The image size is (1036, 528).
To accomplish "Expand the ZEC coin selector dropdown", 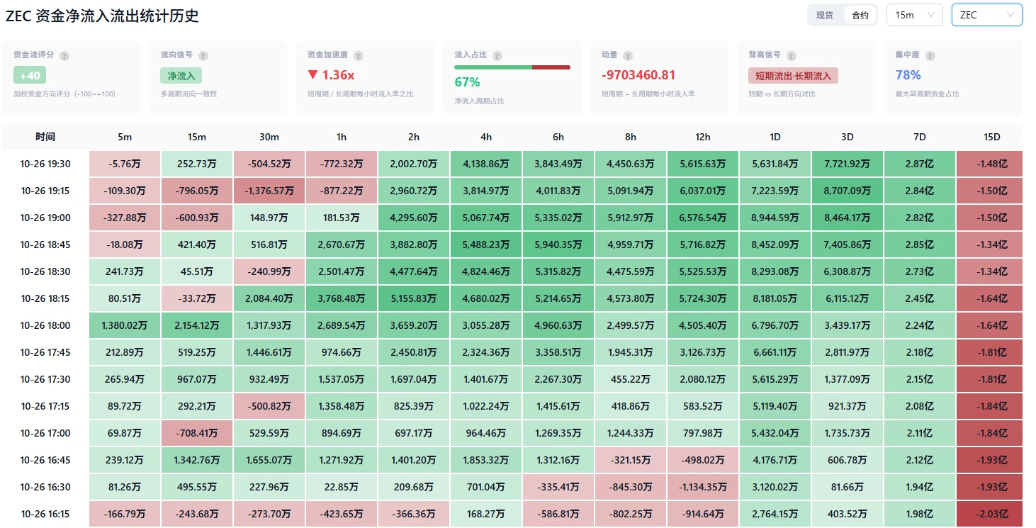I will tap(987, 15).
